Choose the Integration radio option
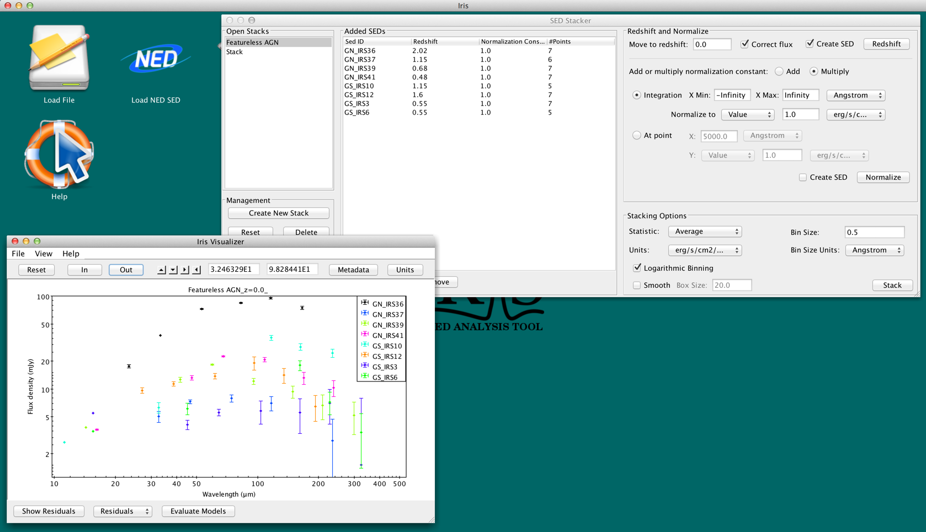The width and height of the screenshot is (926, 532). point(636,95)
